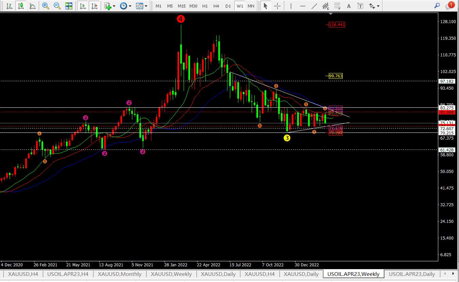
Task: Draw a vertical line tool
Action: pyautogui.click(x=291, y=6)
